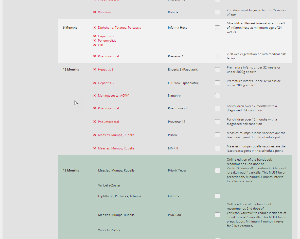Tick the 12 Months Prevenar 13 checkbox

pyautogui.click(x=217, y=122)
